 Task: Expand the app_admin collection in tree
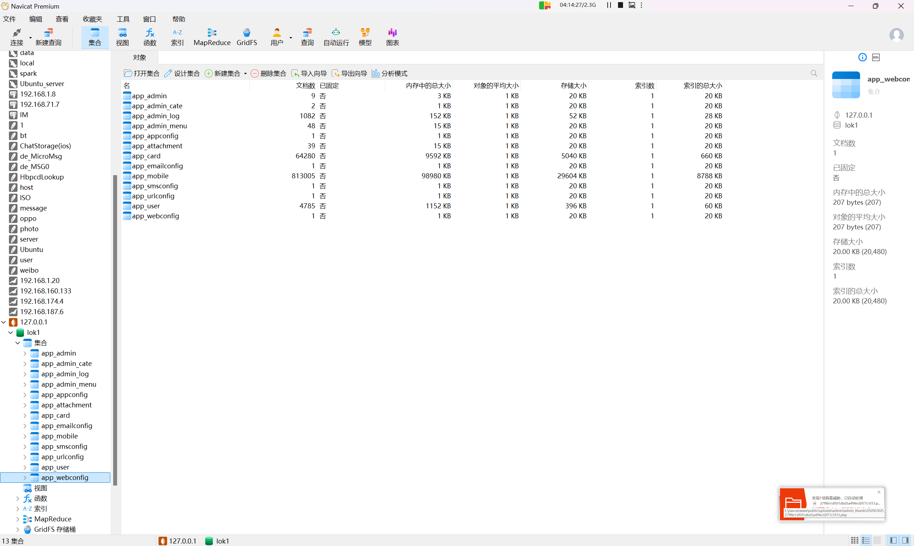25,353
